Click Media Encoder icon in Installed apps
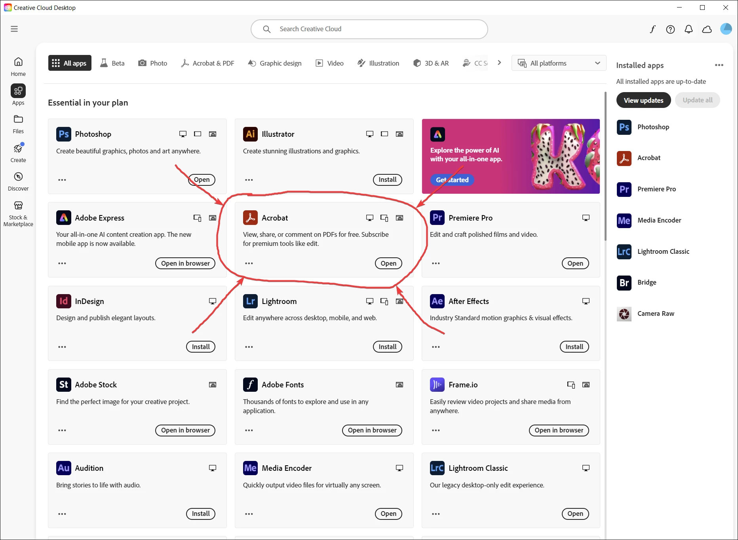 coord(624,220)
